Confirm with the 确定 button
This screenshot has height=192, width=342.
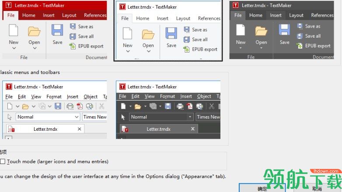tap(262, 189)
